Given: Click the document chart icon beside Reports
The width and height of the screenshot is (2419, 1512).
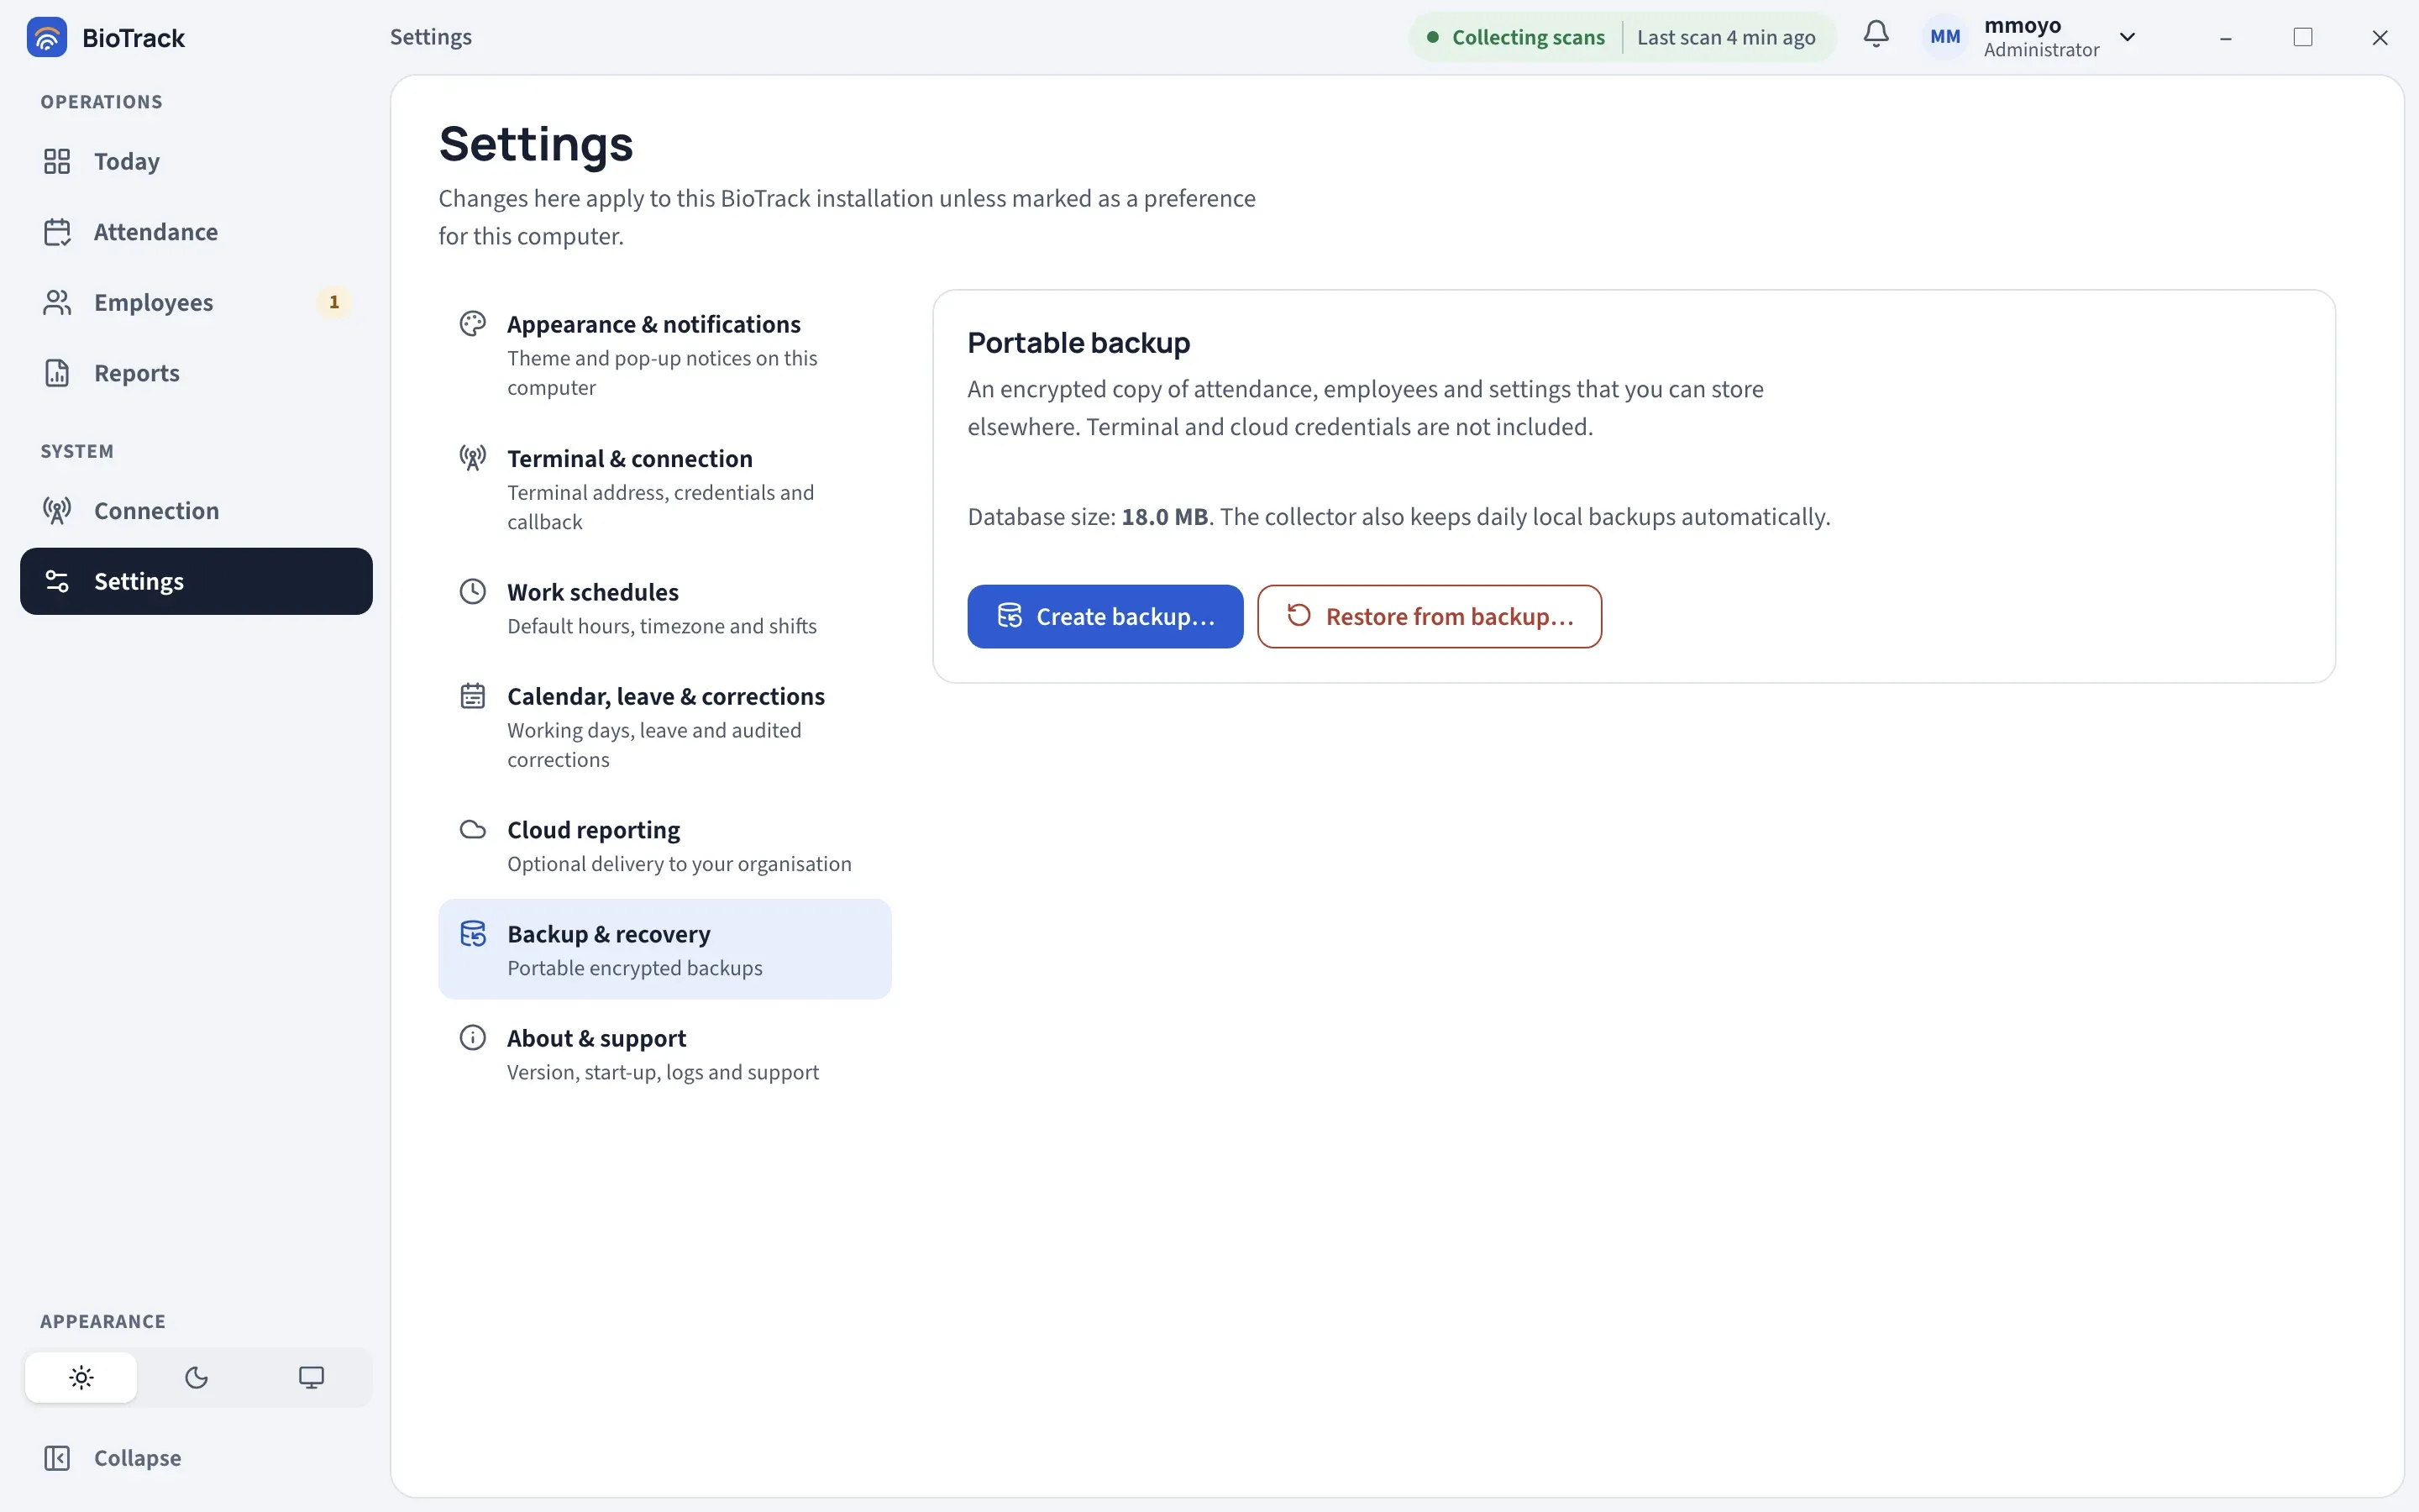Looking at the screenshot, I should [x=57, y=373].
